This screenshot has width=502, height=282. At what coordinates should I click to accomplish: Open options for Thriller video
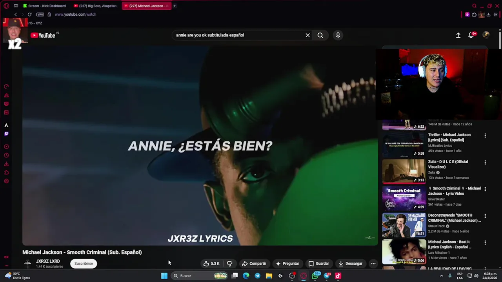click(x=485, y=136)
